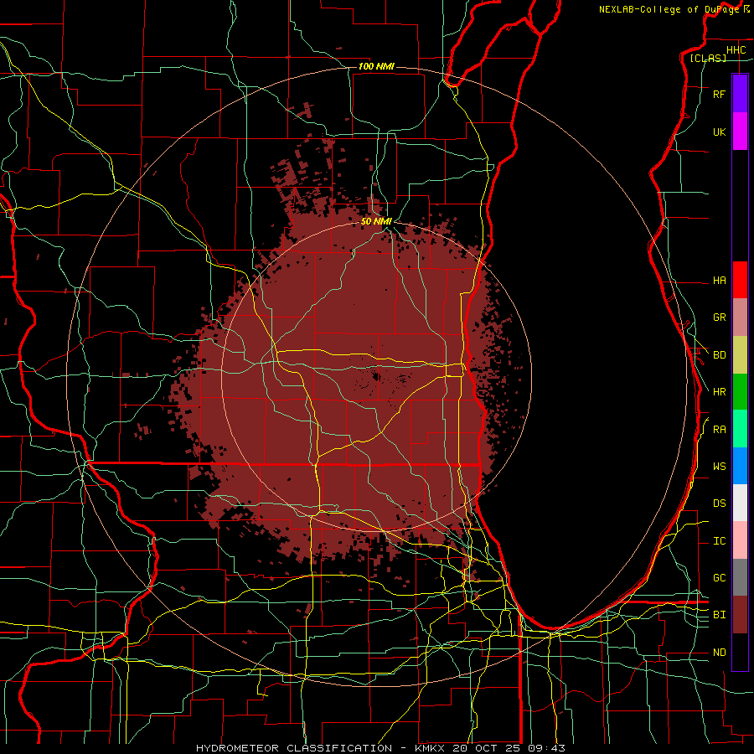Click the 100 NMI range ring label
Image resolution: width=754 pixels, height=754 pixels.
tap(376, 66)
